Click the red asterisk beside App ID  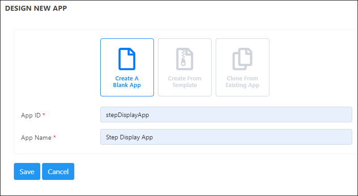pyautogui.click(x=44, y=115)
